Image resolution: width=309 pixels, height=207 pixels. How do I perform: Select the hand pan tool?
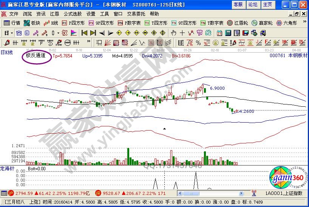coord(173,33)
